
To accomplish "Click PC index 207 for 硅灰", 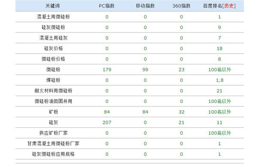I will coord(107,122).
